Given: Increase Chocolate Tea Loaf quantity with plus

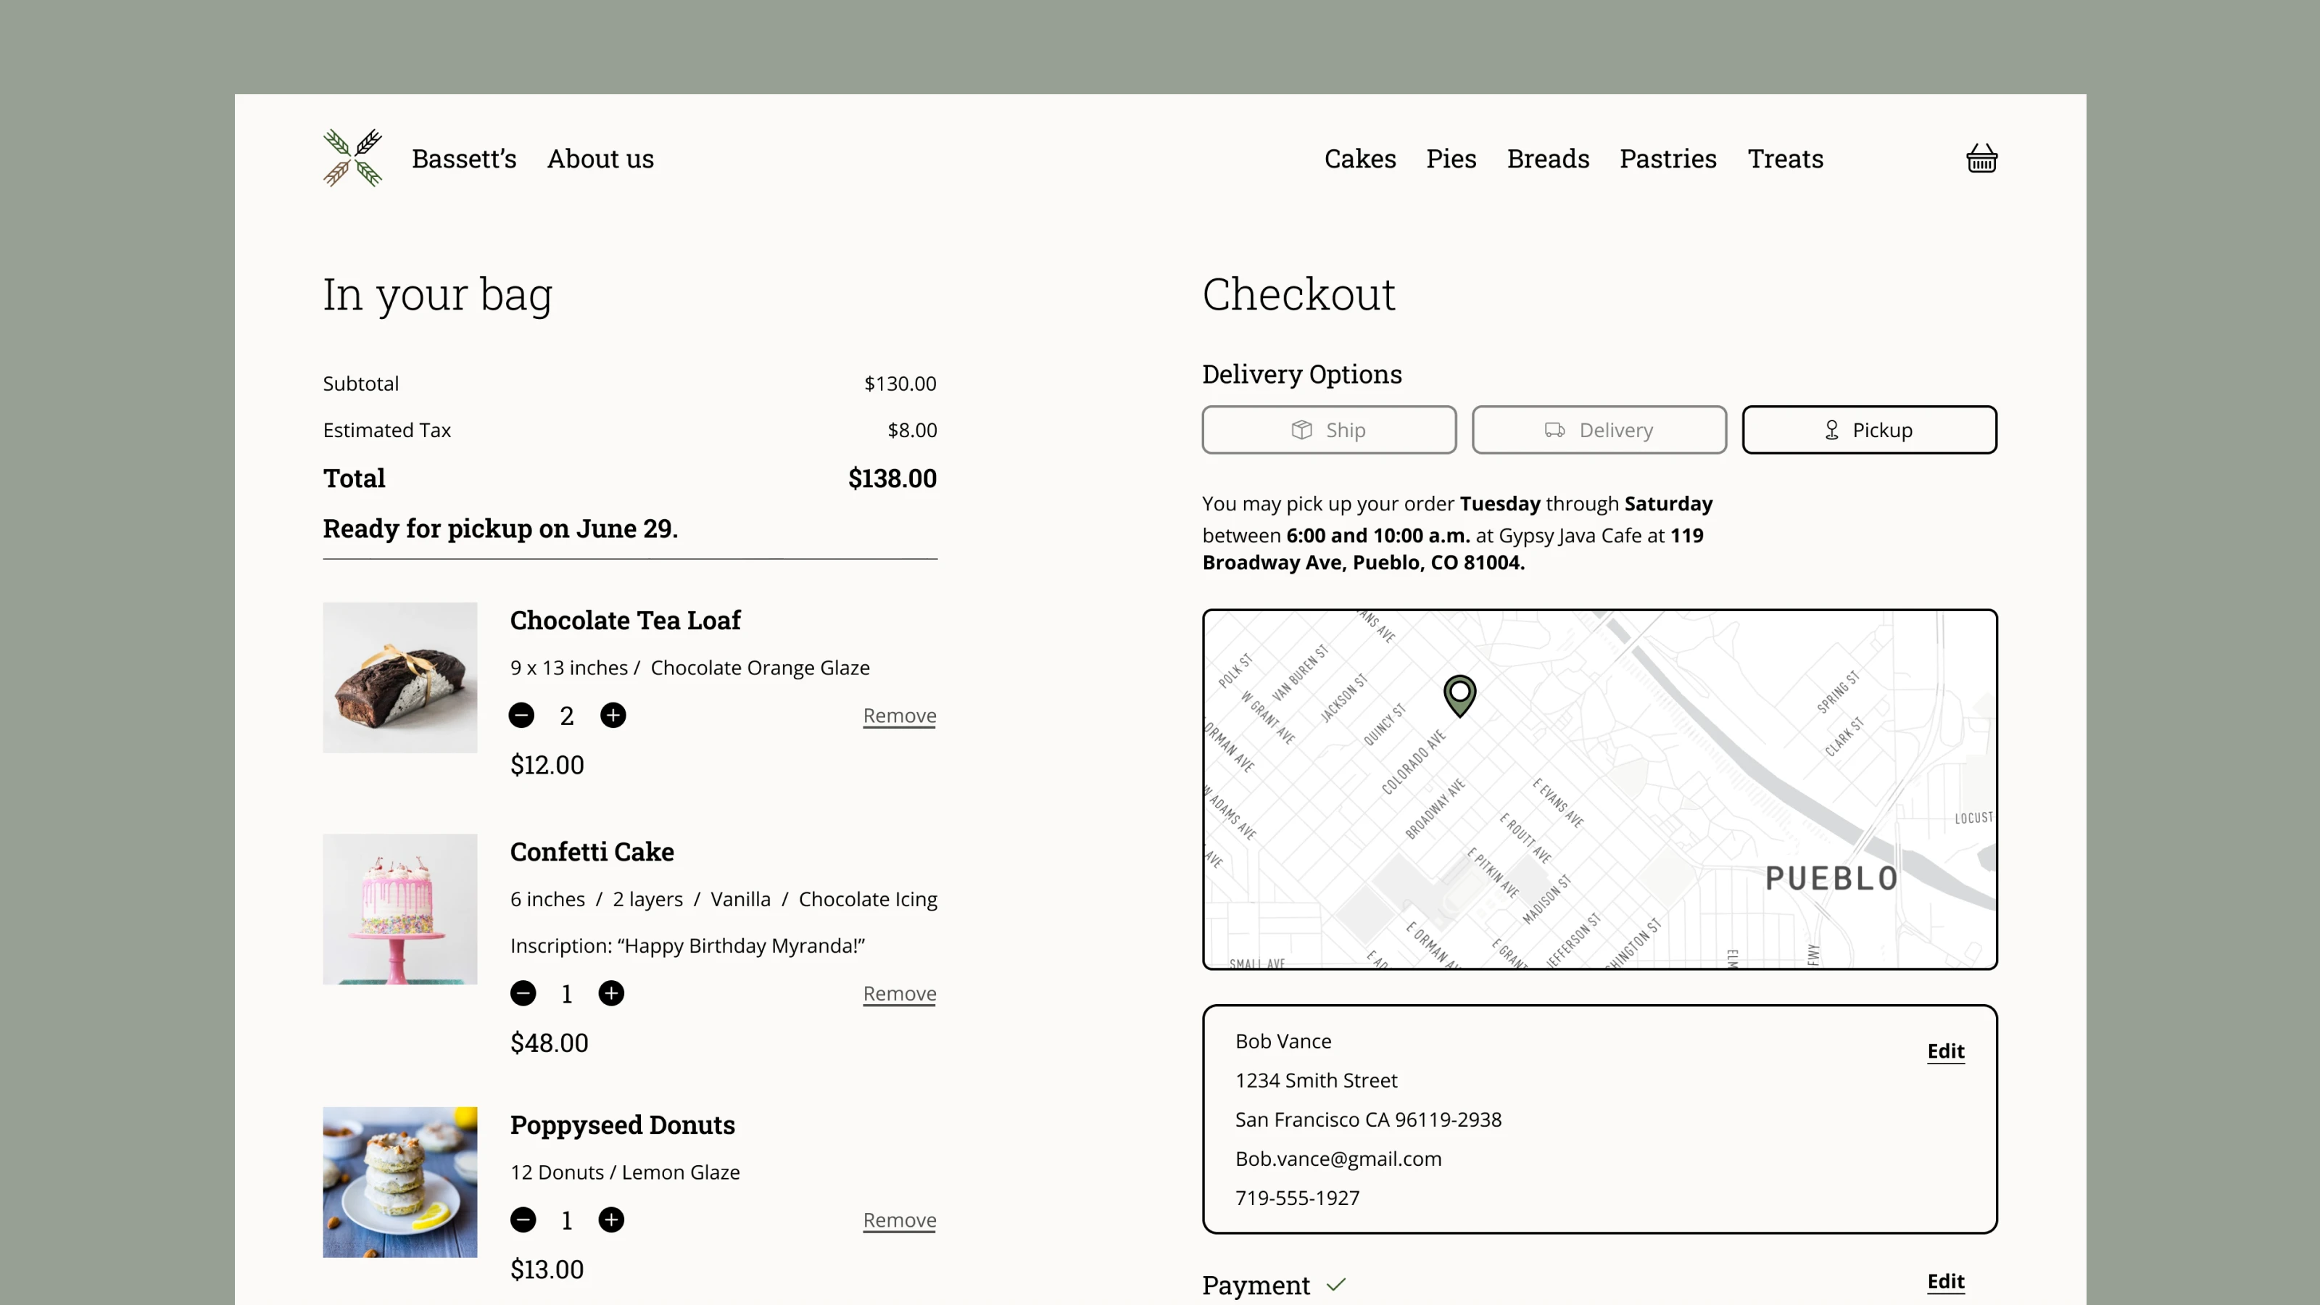Looking at the screenshot, I should 613,715.
